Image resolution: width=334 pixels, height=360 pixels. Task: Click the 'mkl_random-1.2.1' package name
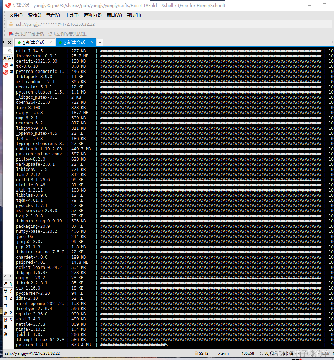point(35,82)
